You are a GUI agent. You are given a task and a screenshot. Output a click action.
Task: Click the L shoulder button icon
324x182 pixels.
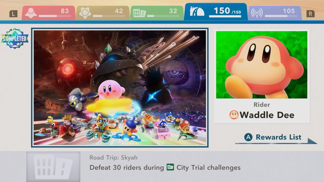click(x=13, y=14)
